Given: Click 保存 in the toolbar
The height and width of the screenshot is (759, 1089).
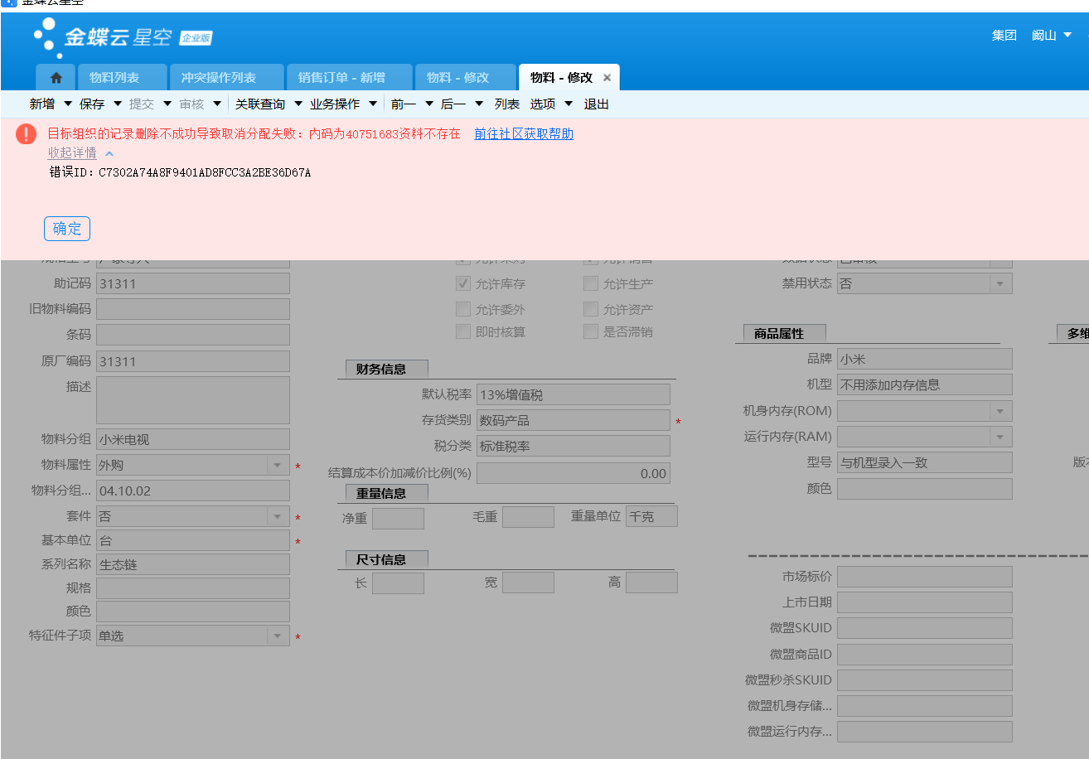Looking at the screenshot, I should pyautogui.click(x=92, y=104).
